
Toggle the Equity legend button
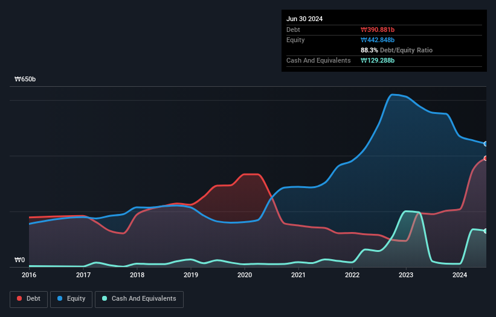(x=71, y=299)
